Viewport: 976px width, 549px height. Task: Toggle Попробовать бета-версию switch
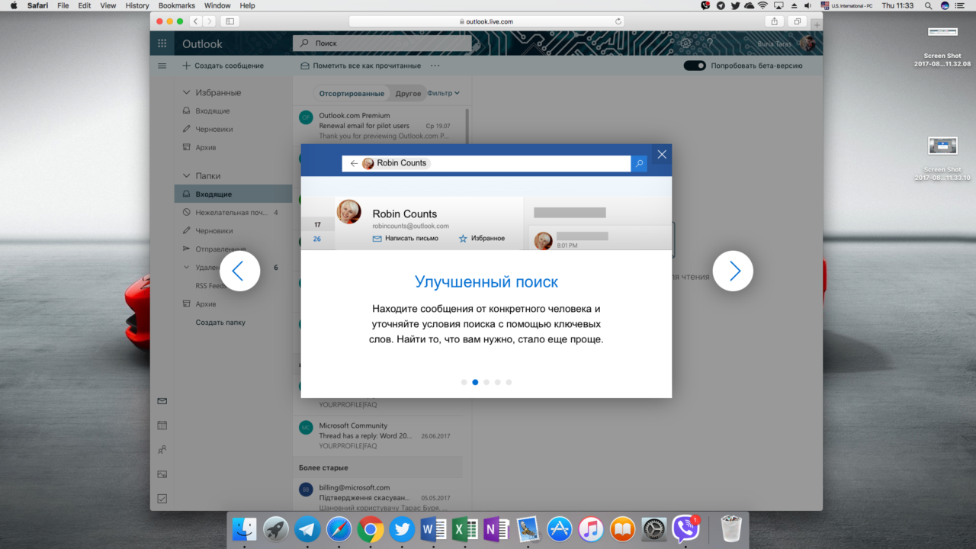(695, 66)
